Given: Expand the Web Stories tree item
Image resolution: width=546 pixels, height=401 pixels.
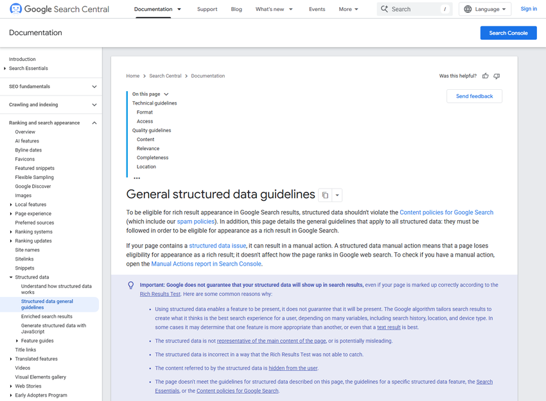Looking at the screenshot, I should [11, 386].
